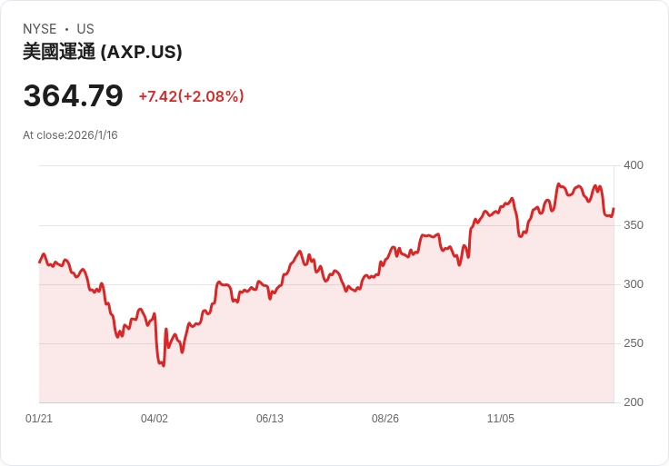Image resolution: width=669 pixels, height=466 pixels.
Task: Select the 364.79 closing price
Action: pyautogui.click(x=73, y=95)
